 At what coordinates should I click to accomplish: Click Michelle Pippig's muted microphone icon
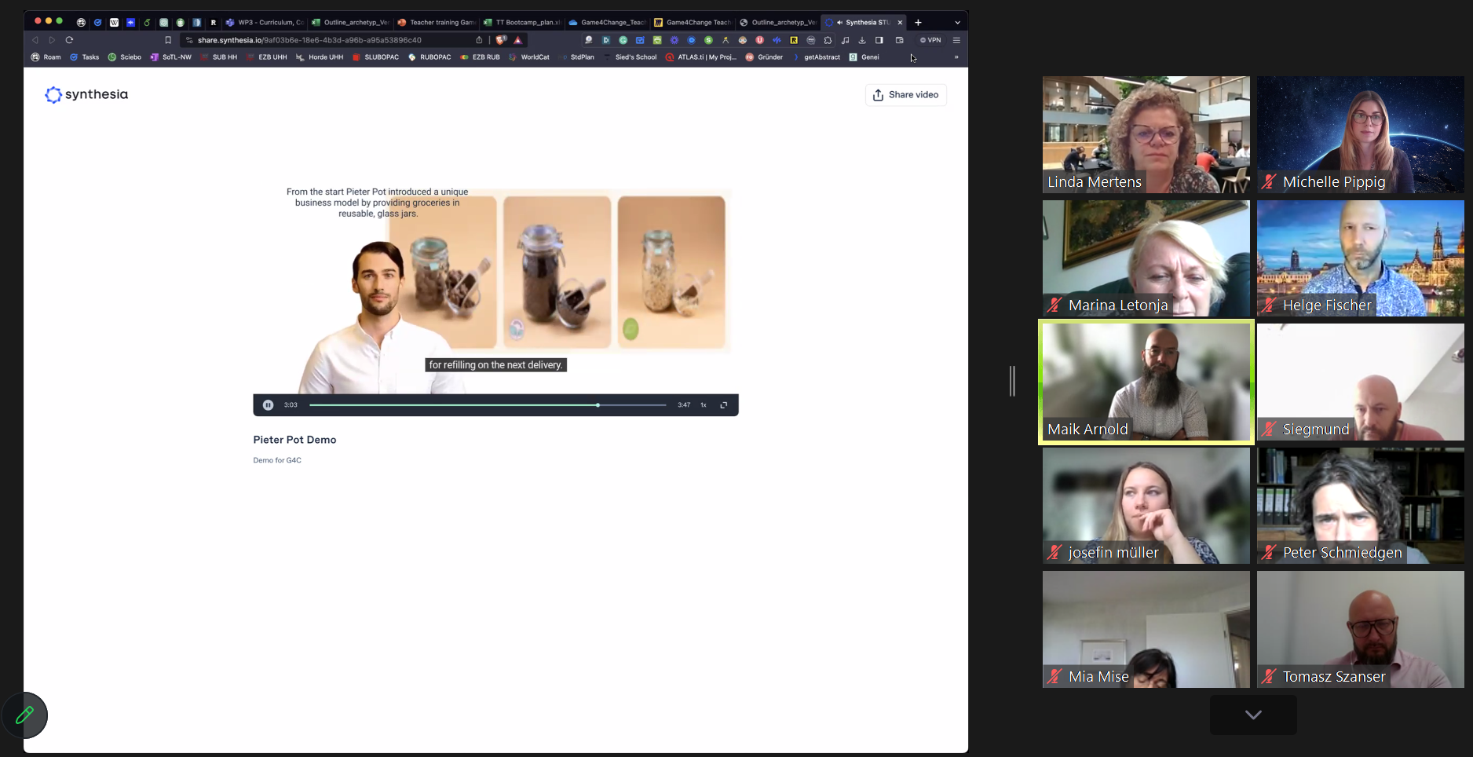coord(1269,182)
